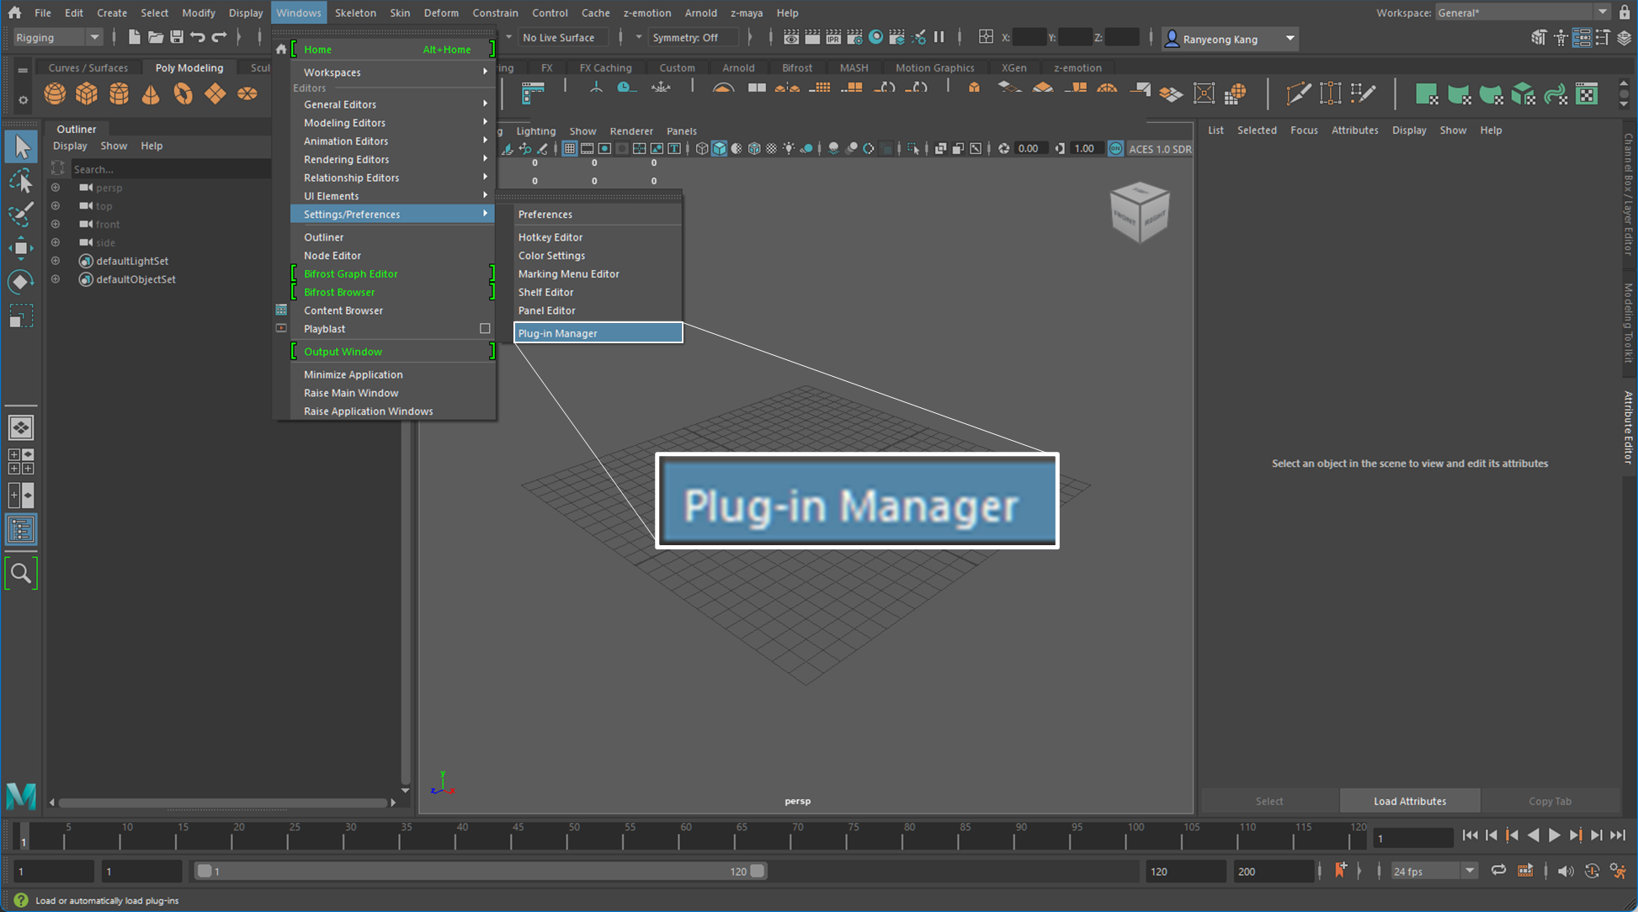Toggle the Outliner panel button in the toolbox
Viewport: 1638px width, 912px height.
point(21,530)
